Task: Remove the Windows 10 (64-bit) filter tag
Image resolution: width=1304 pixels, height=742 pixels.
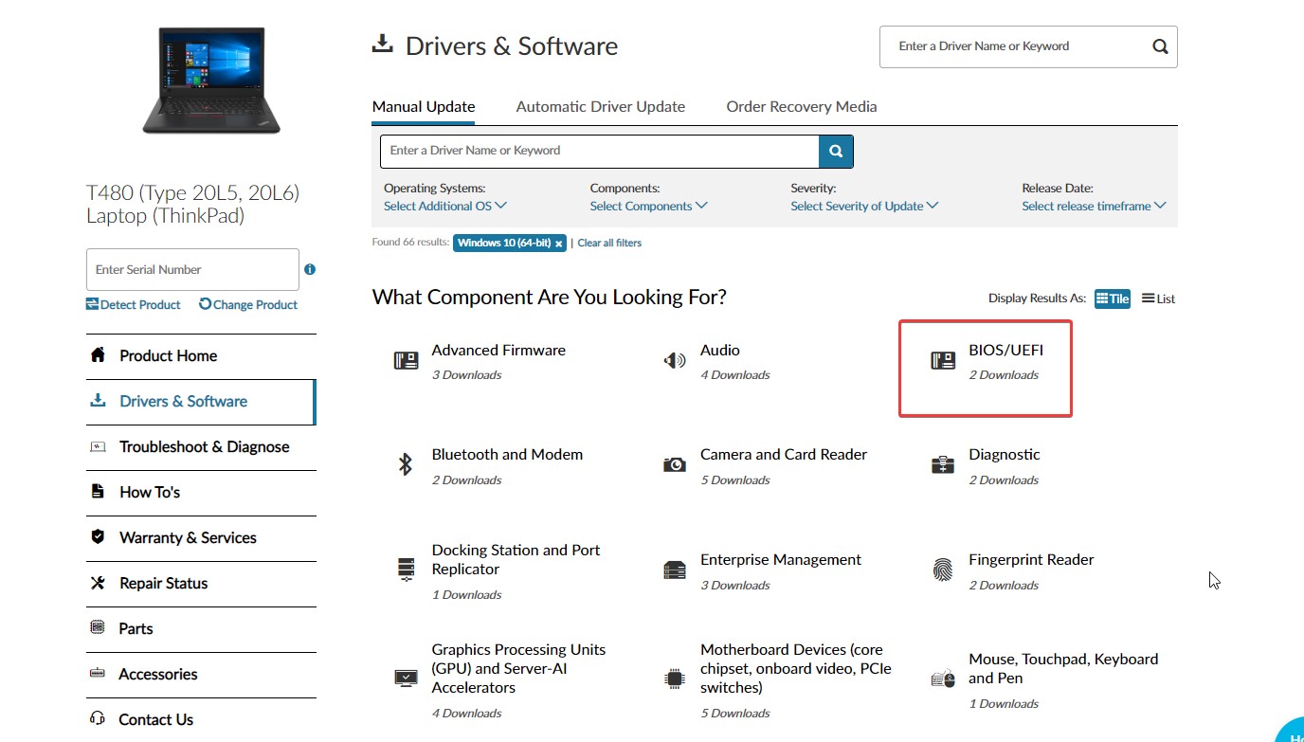Action: click(x=559, y=244)
